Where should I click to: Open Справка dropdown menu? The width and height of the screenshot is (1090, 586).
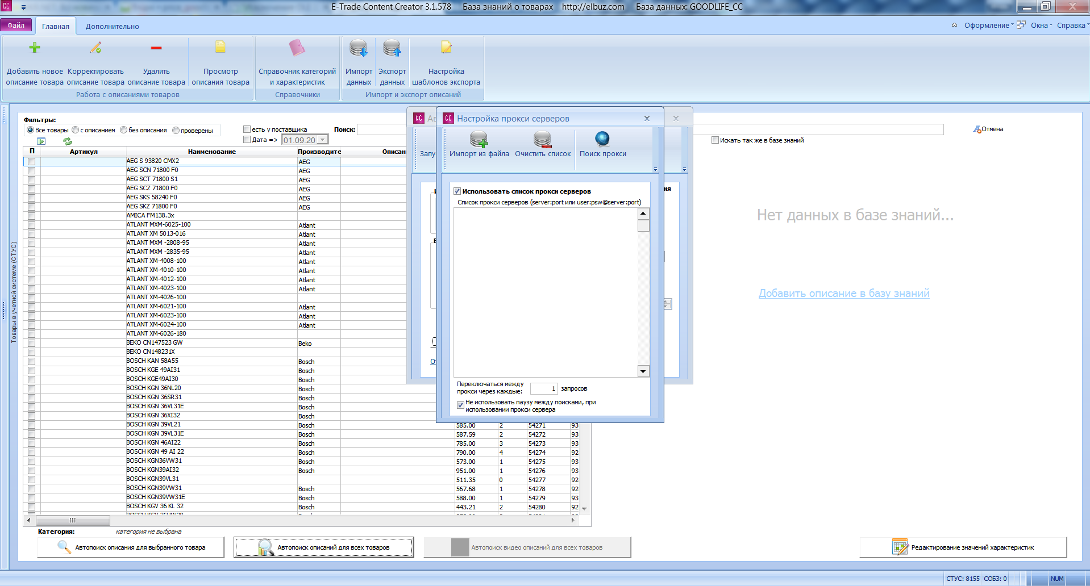pos(1073,26)
